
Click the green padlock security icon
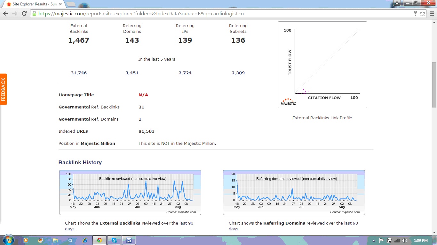(34, 13)
